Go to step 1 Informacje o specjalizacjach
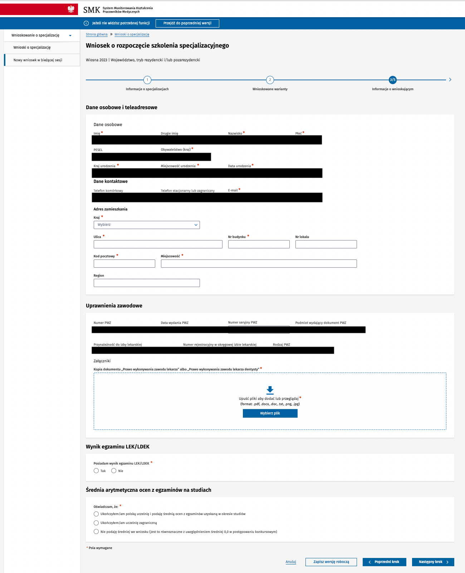465x573 pixels. 147,80
